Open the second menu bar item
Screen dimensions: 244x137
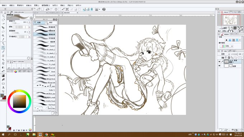[x=12, y=5]
